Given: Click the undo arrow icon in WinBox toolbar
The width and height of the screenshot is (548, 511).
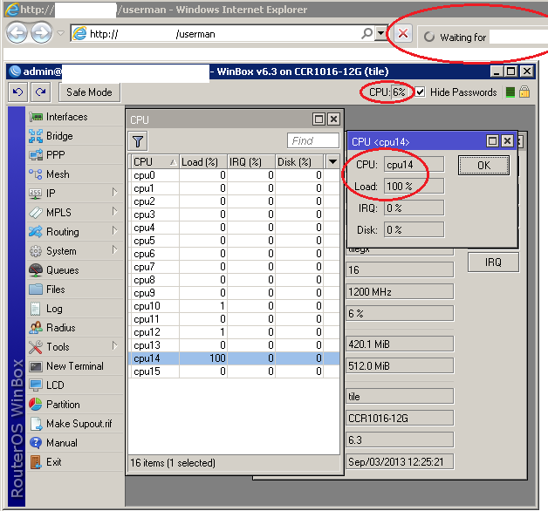Looking at the screenshot, I should (x=18, y=92).
